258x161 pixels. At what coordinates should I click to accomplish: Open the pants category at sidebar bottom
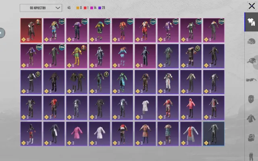[x=251, y=157]
